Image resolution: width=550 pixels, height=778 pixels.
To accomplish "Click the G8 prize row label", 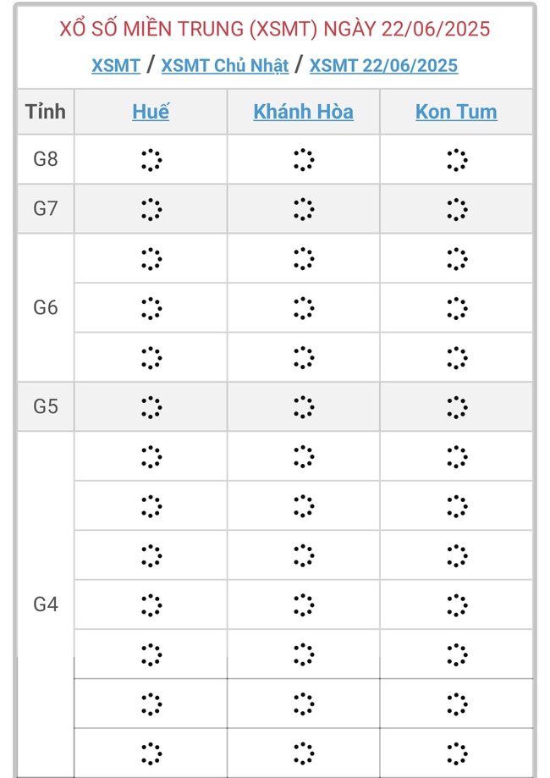I will 46,159.
